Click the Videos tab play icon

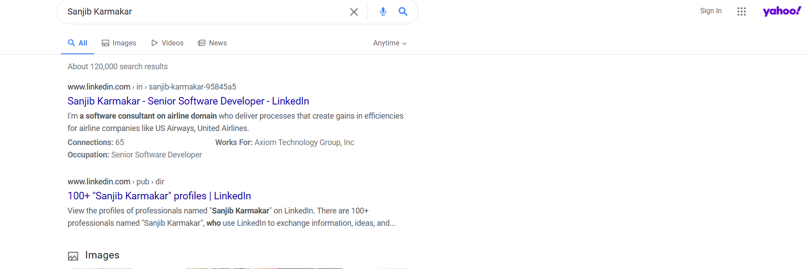pos(154,43)
